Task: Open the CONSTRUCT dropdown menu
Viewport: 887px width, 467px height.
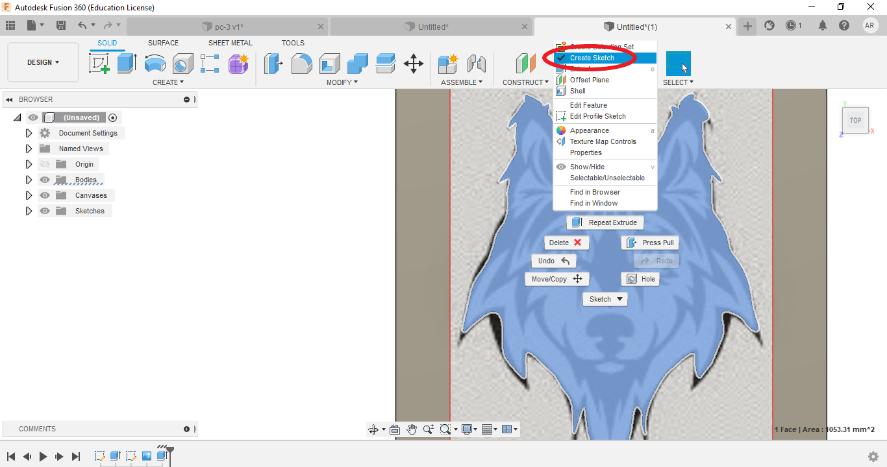Action: click(525, 82)
